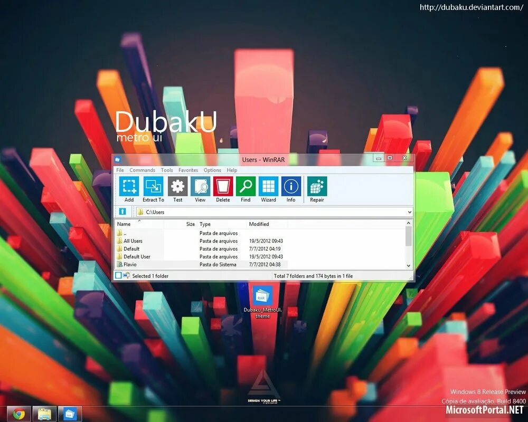
Task: Minimize the WinRAR window
Action: (x=379, y=158)
